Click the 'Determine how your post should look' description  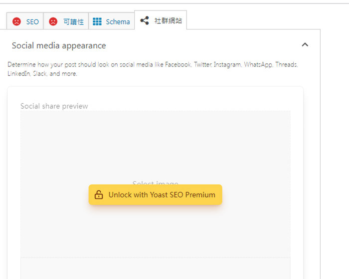(153, 69)
